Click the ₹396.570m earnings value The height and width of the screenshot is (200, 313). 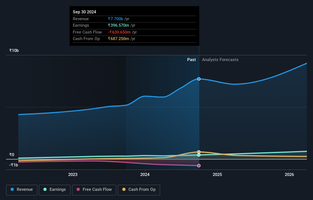[x=118, y=25]
